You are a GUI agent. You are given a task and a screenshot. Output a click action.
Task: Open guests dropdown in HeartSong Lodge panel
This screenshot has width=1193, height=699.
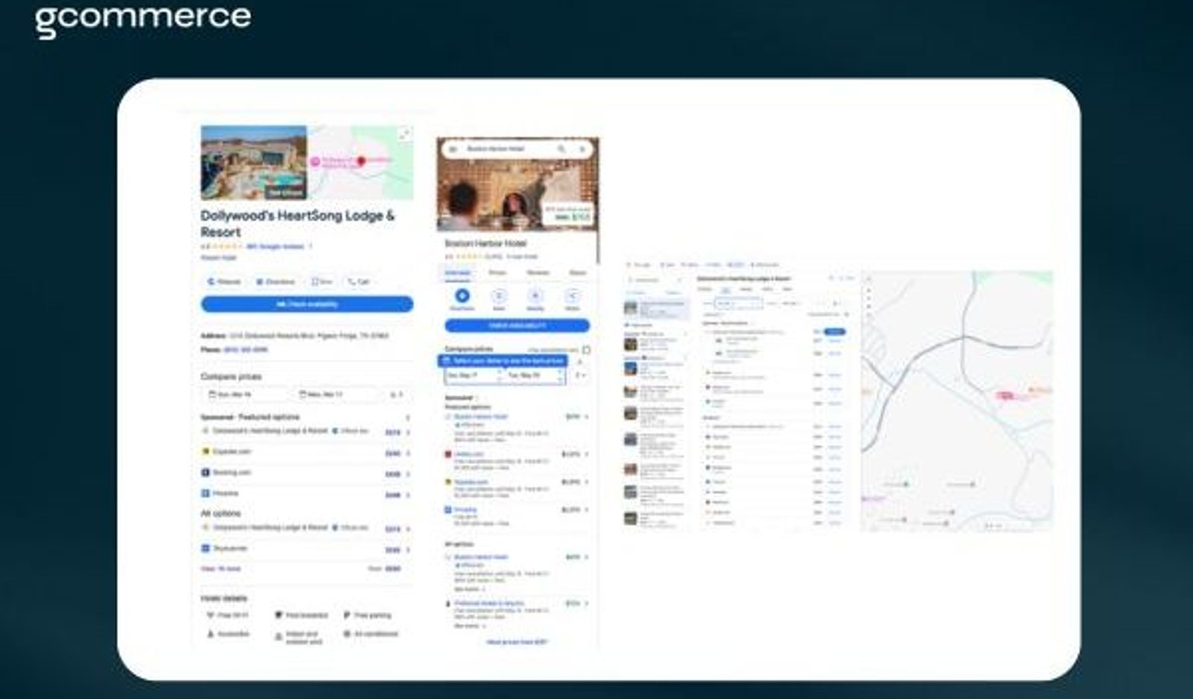397,394
